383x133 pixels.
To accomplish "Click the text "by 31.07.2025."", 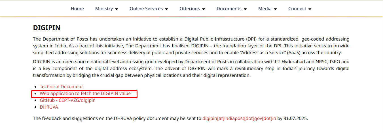I will pos(293,118).
